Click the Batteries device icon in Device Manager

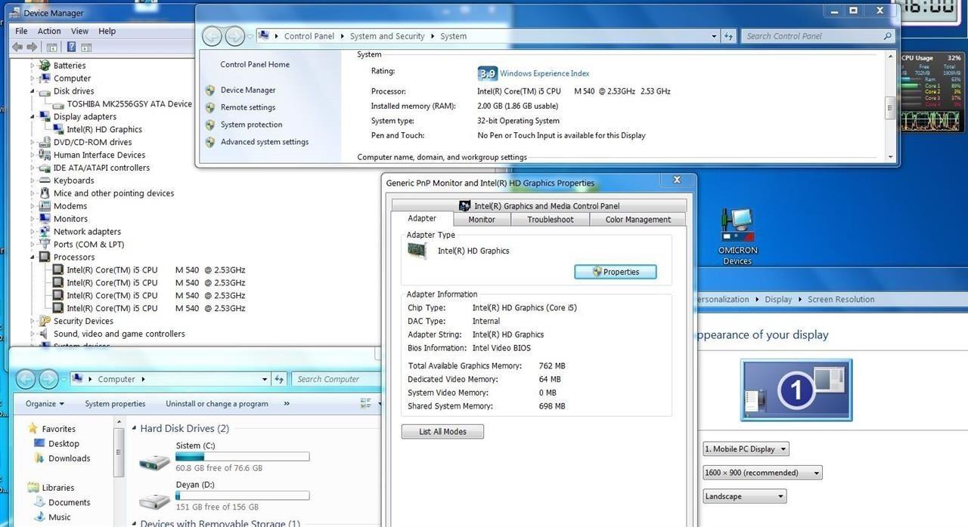pos(45,66)
